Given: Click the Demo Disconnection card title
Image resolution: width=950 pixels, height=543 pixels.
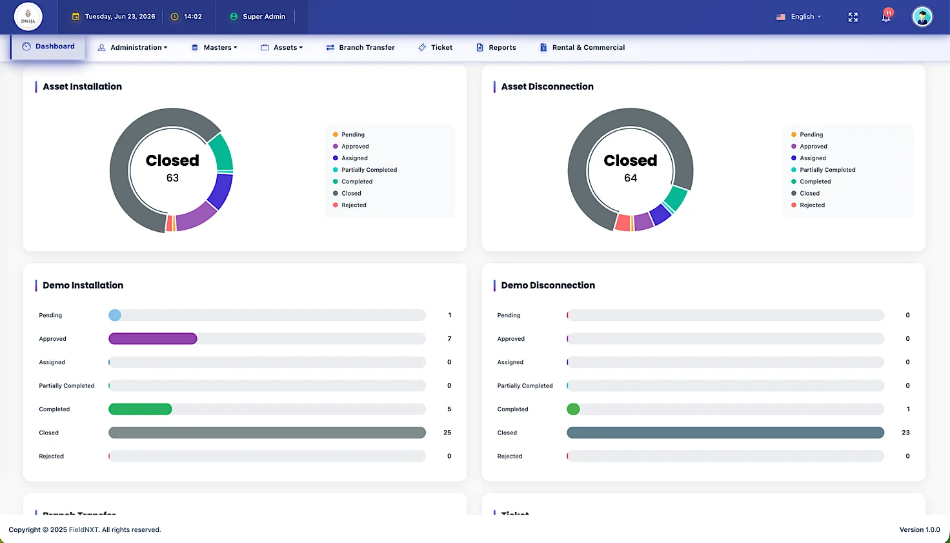Looking at the screenshot, I should 548,285.
